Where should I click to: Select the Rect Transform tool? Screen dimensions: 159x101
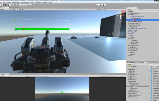(x=15, y=5)
